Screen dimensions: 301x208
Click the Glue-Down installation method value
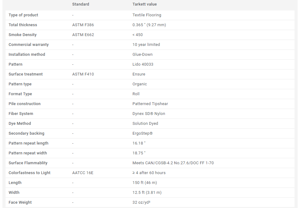pos(142,55)
